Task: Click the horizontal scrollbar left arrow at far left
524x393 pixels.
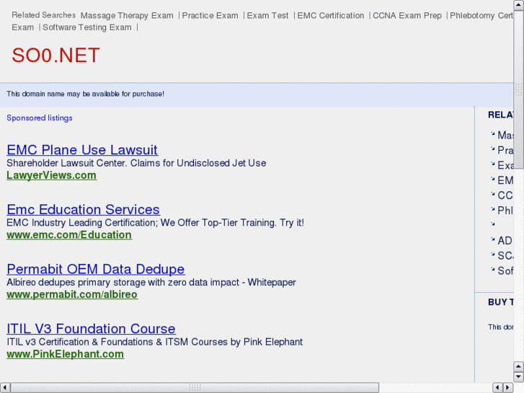Action: coord(5,388)
